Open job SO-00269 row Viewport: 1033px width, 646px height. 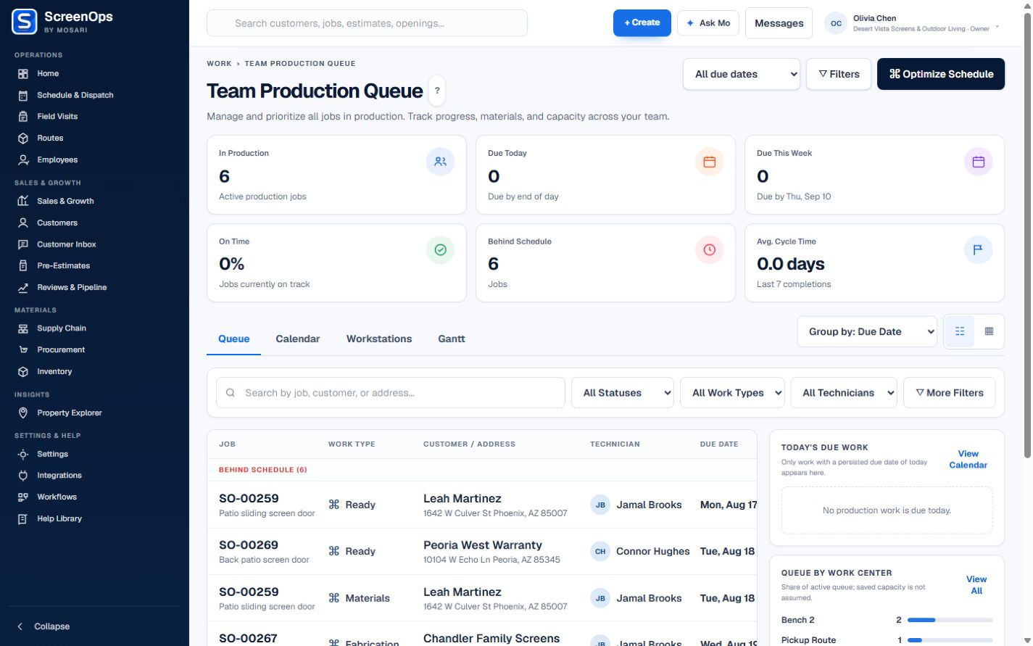click(x=482, y=552)
